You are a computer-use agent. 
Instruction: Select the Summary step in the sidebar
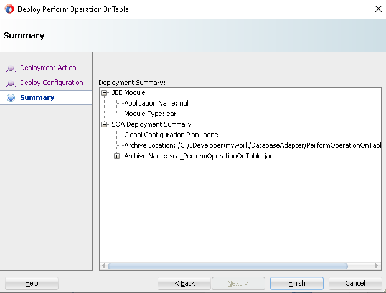[37, 97]
